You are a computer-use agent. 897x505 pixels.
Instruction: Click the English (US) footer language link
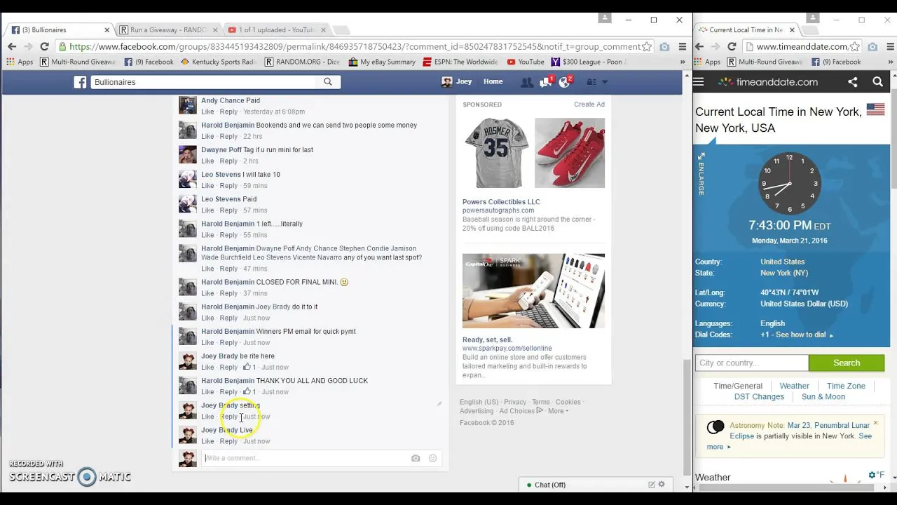(x=479, y=402)
